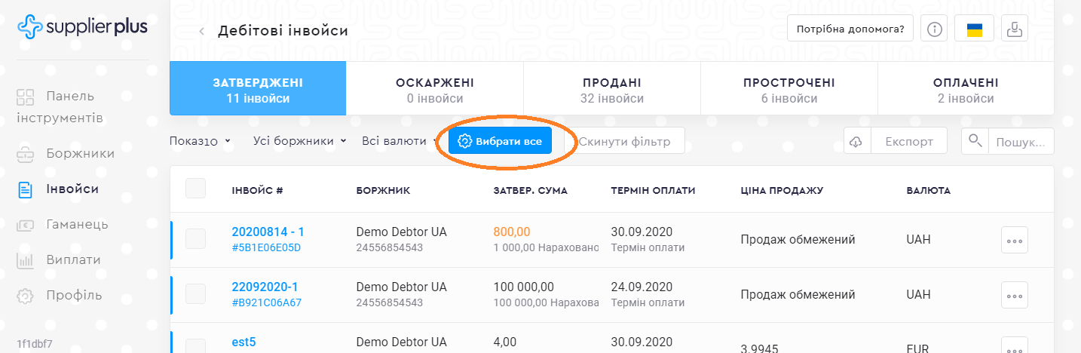Check the box for invoice 20200814 - 1
Screen dimensions: 1081x353
click(195, 239)
